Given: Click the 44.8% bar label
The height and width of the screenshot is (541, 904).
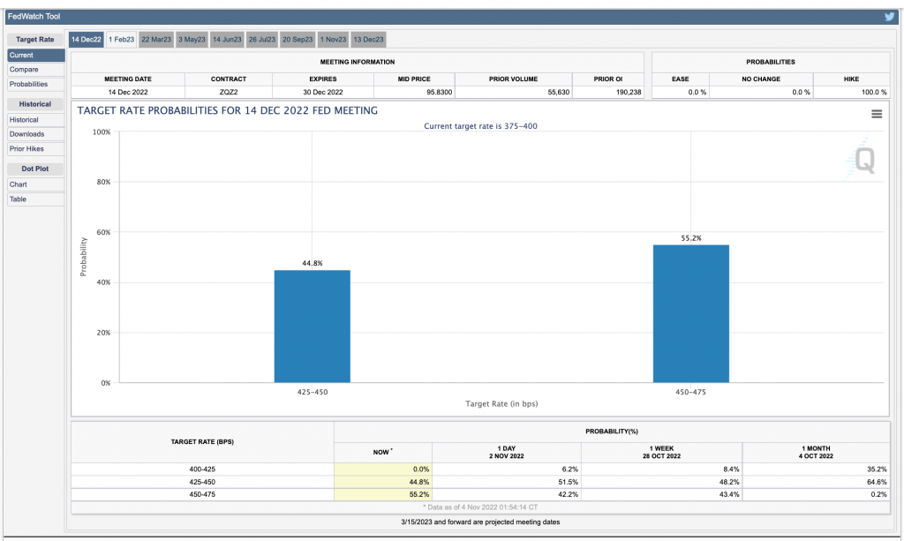Looking at the screenshot, I should click(313, 263).
